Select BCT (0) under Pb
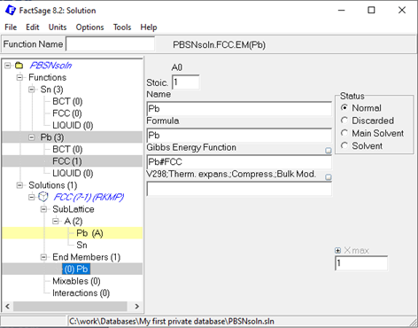 pos(67,149)
